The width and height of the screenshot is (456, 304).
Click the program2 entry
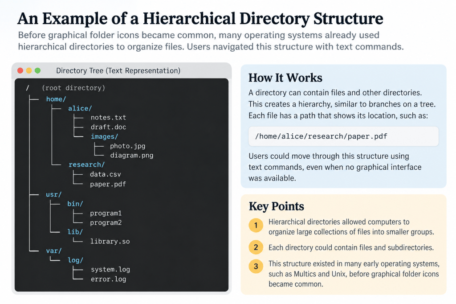coord(106,222)
